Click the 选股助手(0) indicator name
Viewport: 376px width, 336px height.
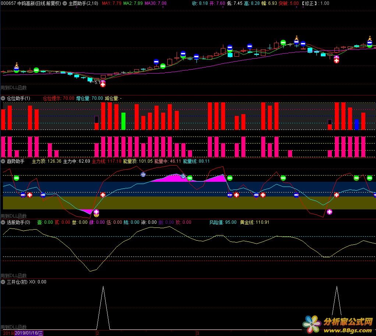coord(18,222)
